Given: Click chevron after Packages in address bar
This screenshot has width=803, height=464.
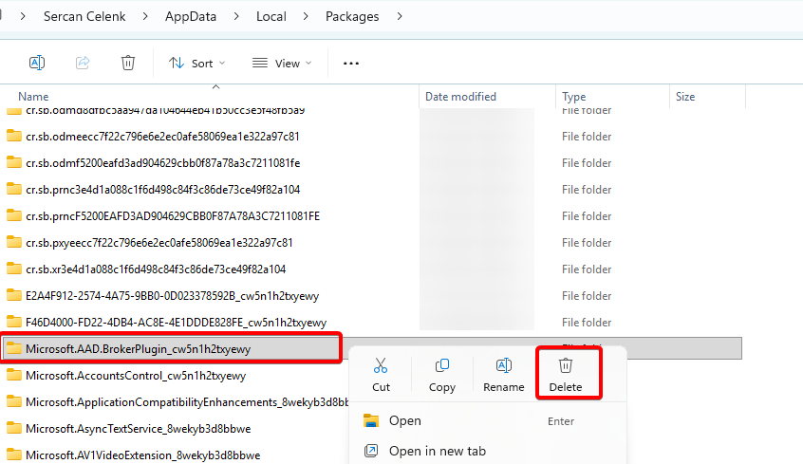Looking at the screenshot, I should (x=401, y=16).
